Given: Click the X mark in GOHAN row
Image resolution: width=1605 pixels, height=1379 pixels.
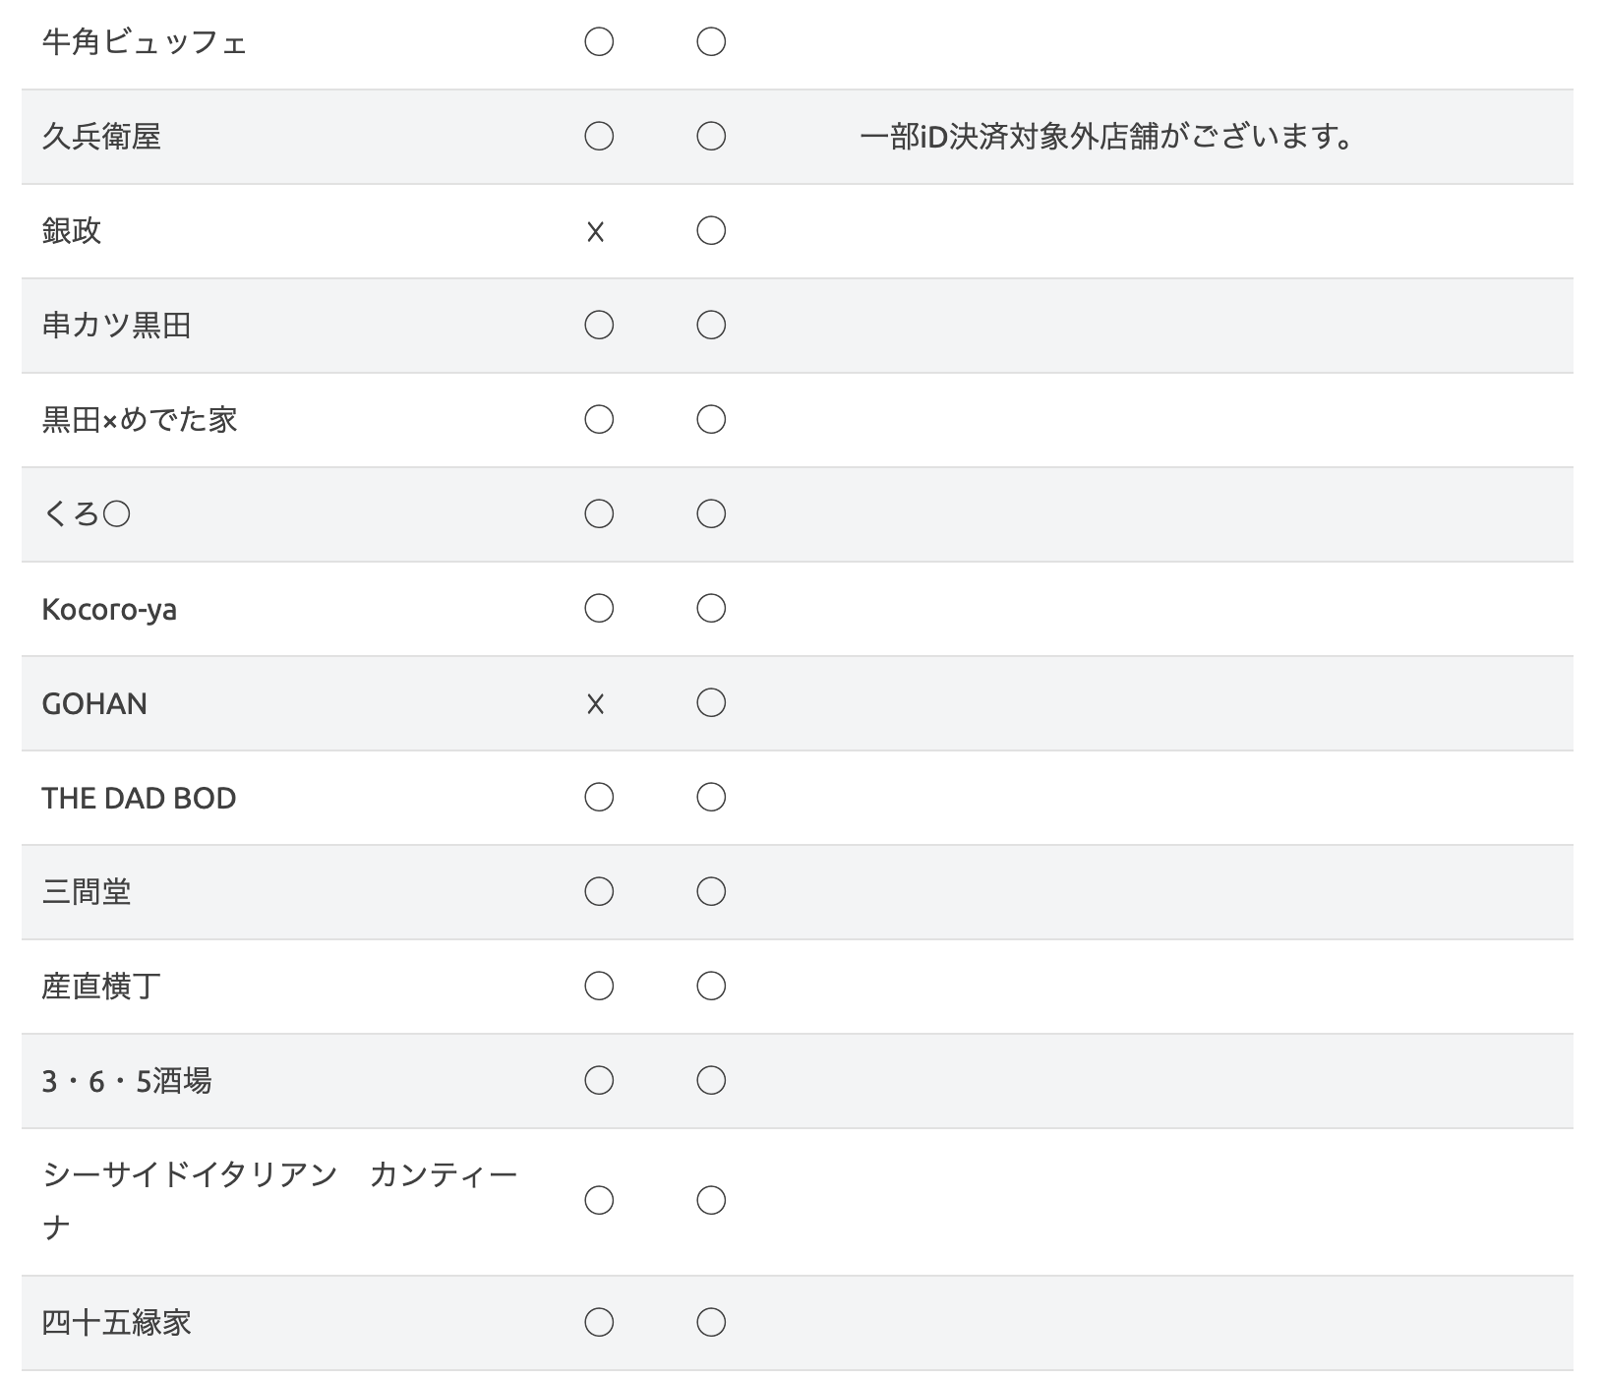Looking at the screenshot, I should (x=595, y=704).
